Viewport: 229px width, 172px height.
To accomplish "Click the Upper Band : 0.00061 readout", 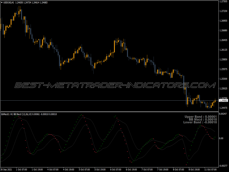I will click(201, 117).
